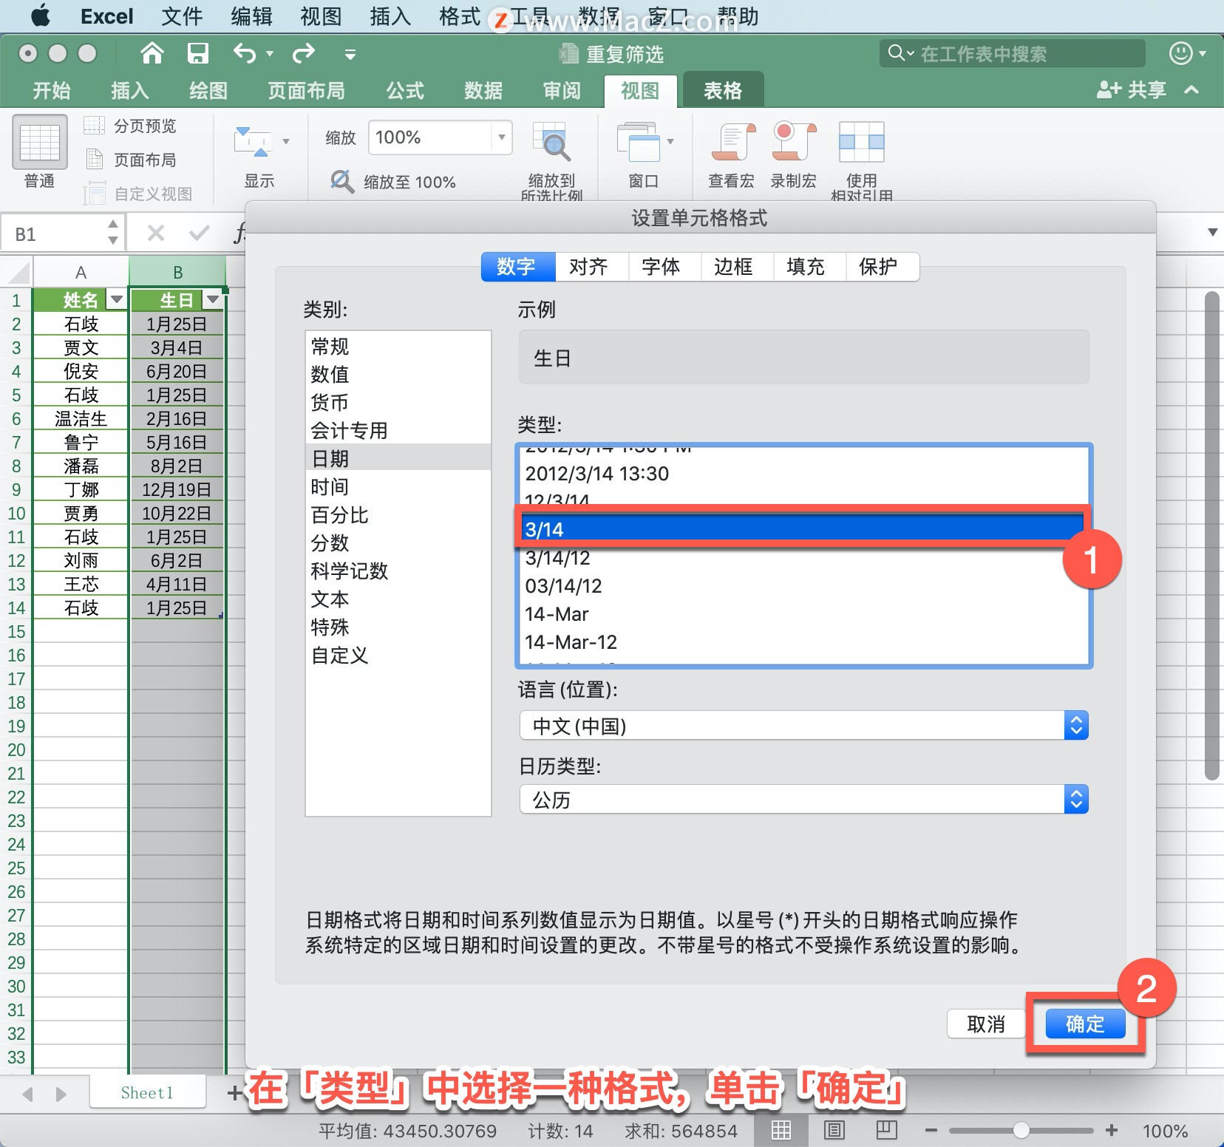1224x1147 pixels.
Task: Switch to normal view status bar icon
Action: pos(781,1130)
